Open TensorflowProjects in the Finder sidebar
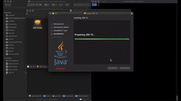The width and height of the screenshot is (181, 101). 14,42
